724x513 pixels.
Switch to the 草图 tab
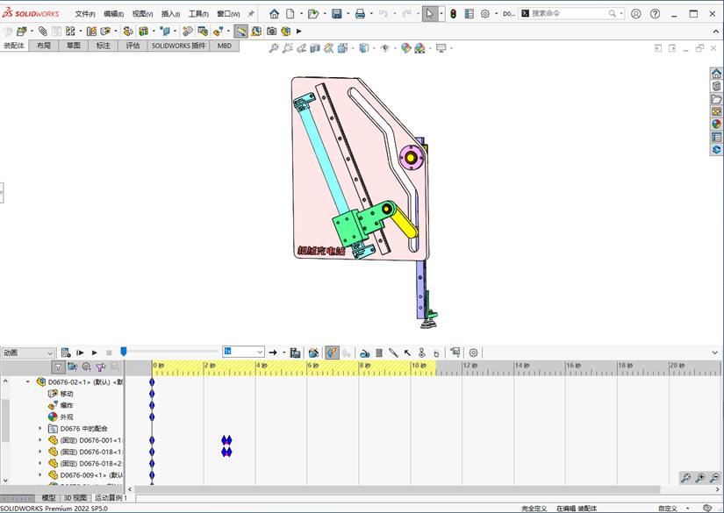pos(74,46)
